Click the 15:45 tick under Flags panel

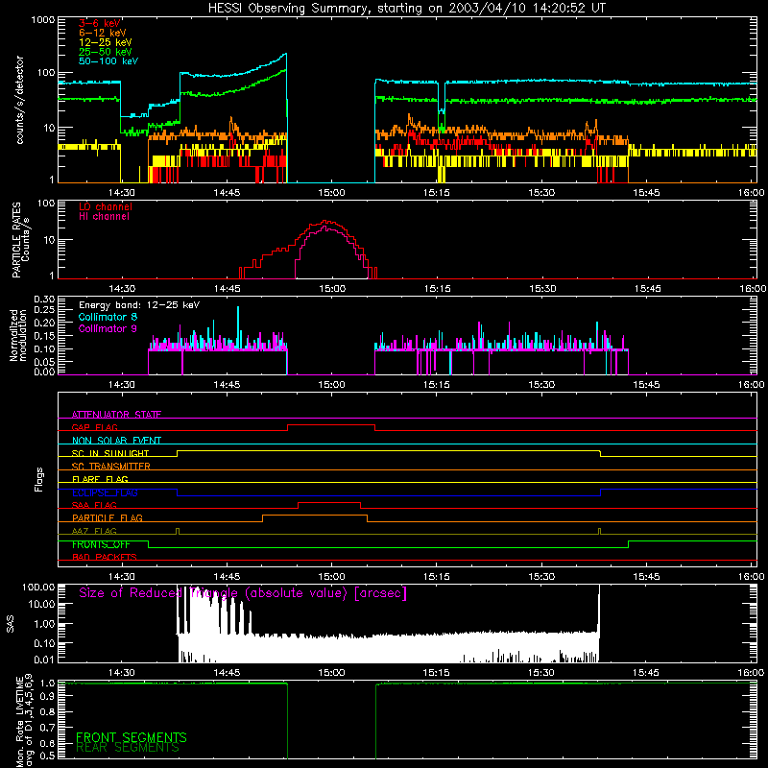tap(646, 577)
